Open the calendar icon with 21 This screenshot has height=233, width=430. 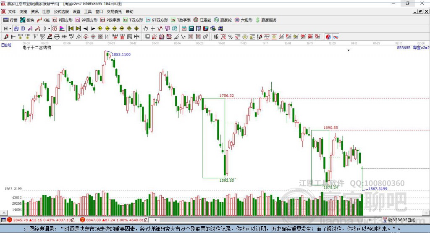pyautogui.click(x=184, y=29)
